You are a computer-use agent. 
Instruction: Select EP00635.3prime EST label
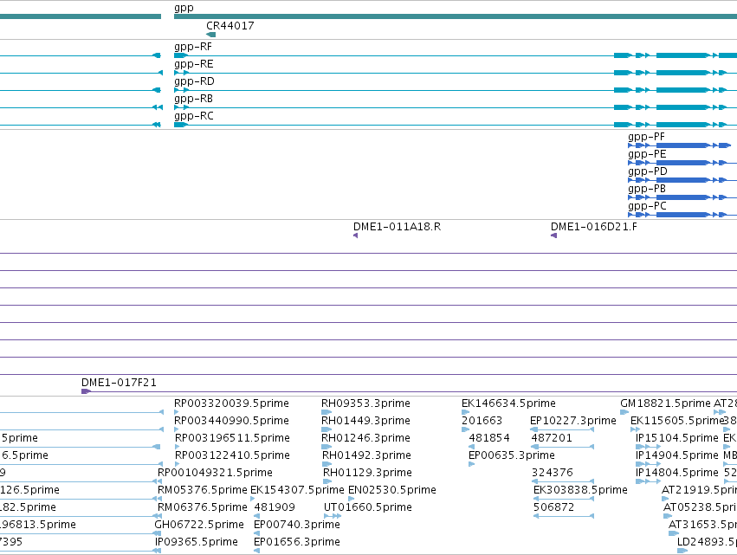point(512,455)
